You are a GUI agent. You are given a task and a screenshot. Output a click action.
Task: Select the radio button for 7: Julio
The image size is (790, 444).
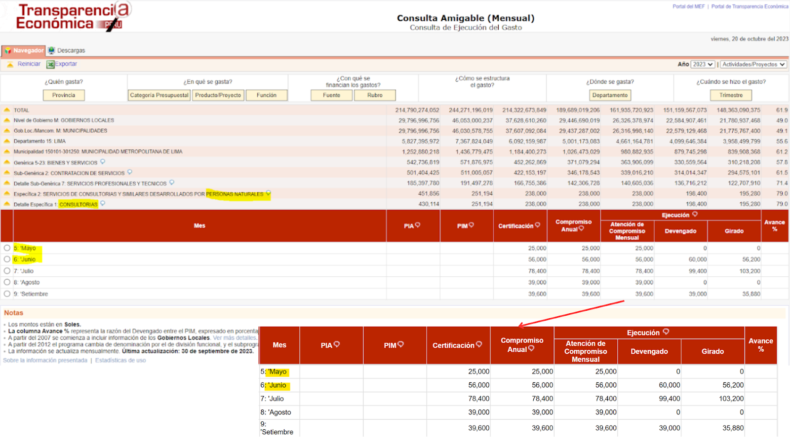pos(7,271)
